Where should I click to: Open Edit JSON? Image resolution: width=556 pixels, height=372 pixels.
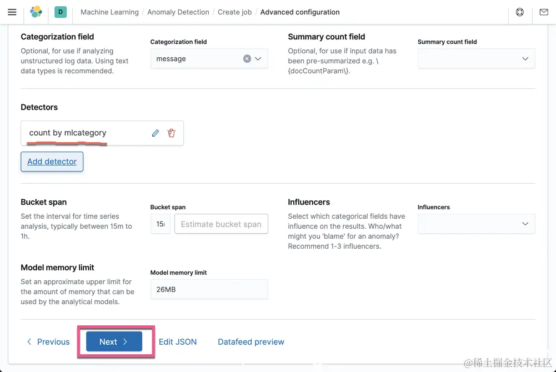click(x=178, y=342)
